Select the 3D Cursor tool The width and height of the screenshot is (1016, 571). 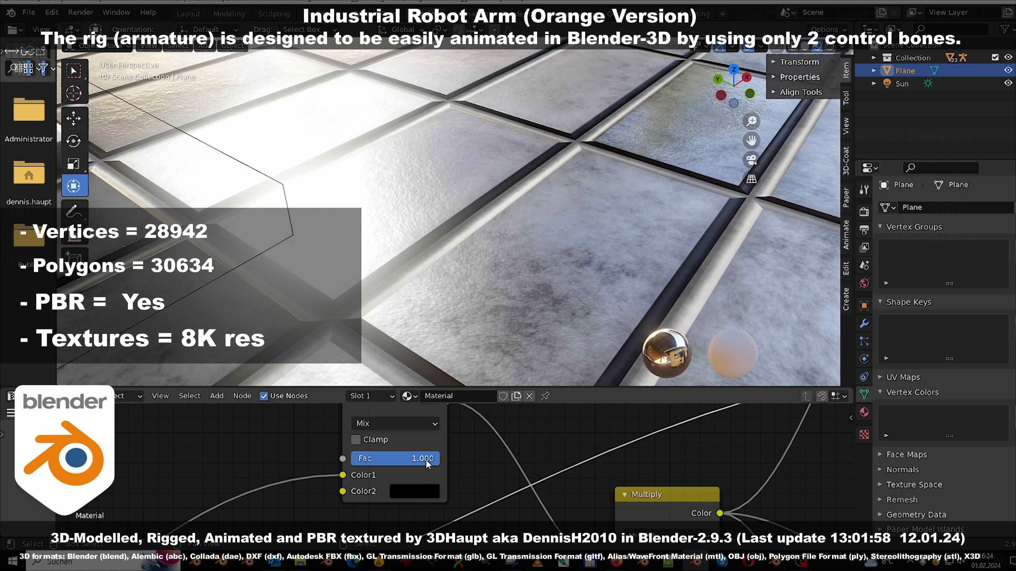74,93
